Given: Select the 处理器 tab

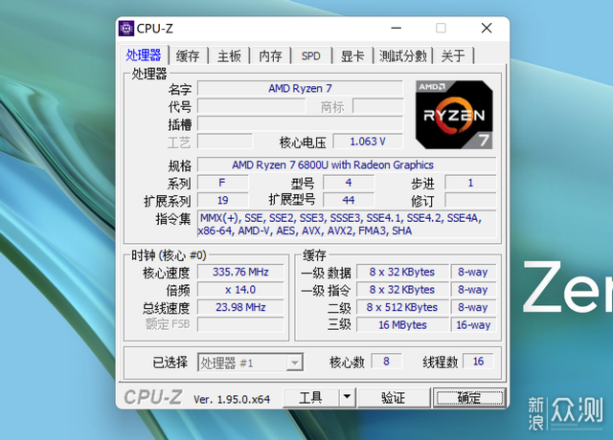Looking at the screenshot, I should coord(144,55).
